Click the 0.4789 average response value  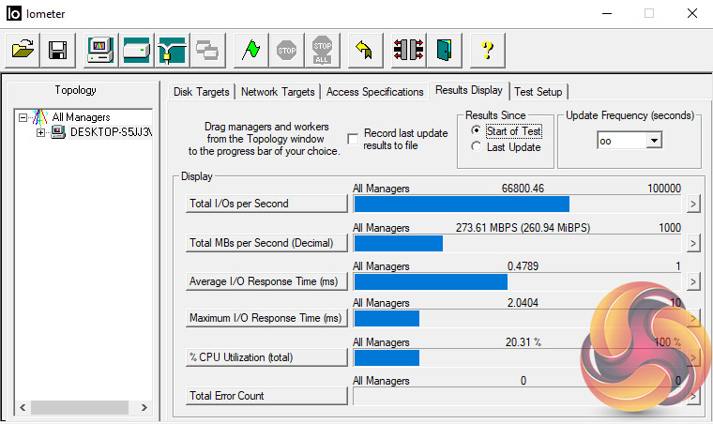click(x=523, y=266)
